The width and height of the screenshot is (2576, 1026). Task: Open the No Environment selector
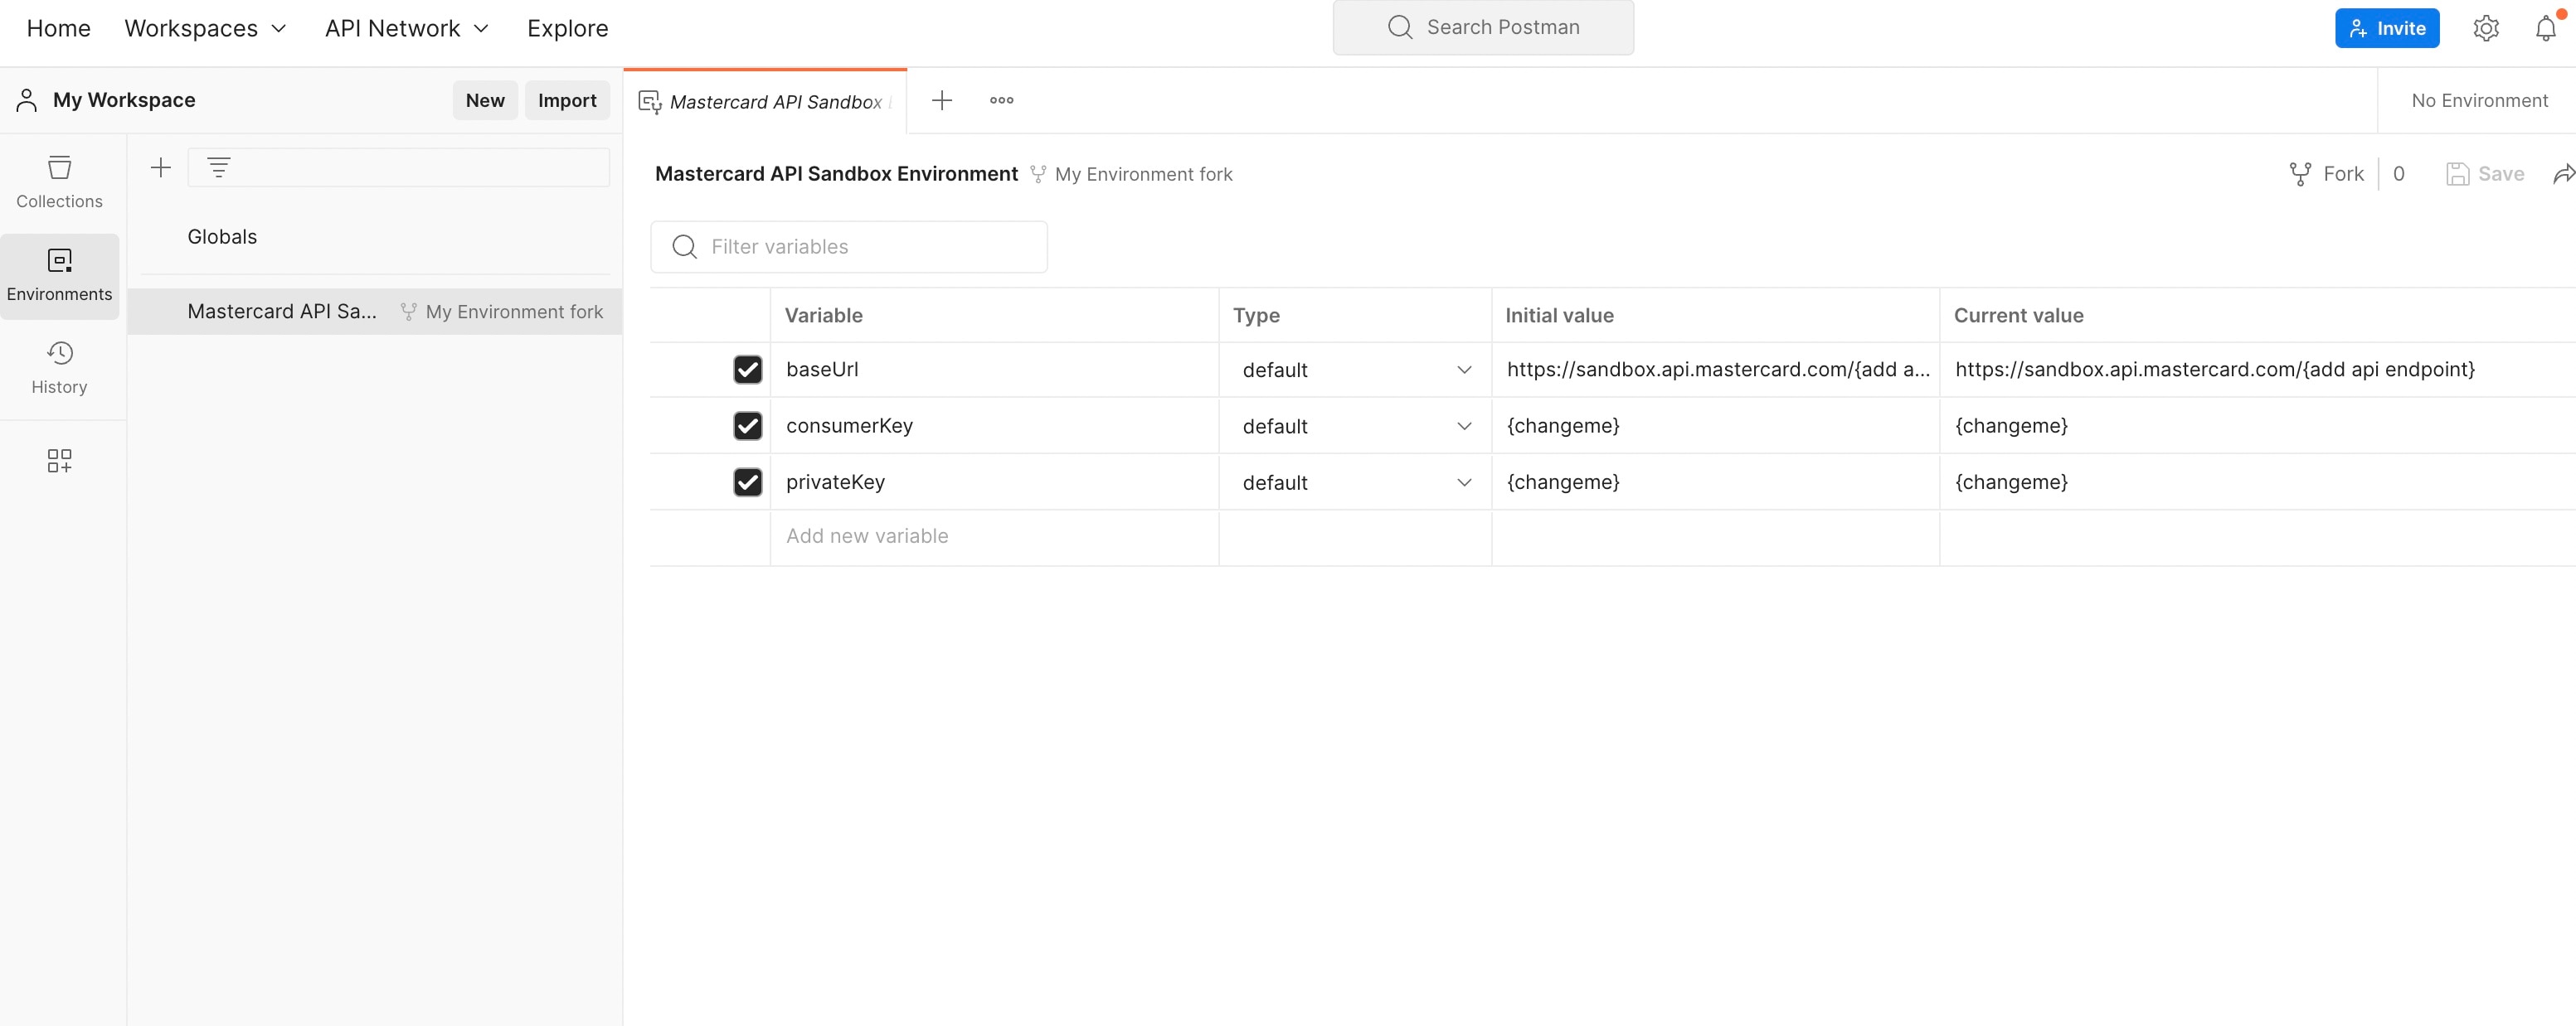point(2478,101)
